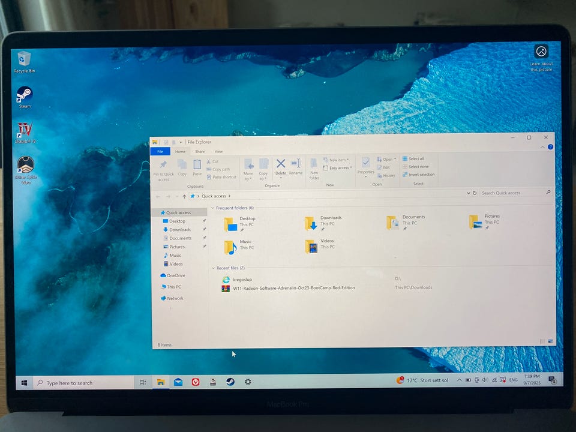Switch to the Home ribbon tab
576x432 pixels.
180,151
